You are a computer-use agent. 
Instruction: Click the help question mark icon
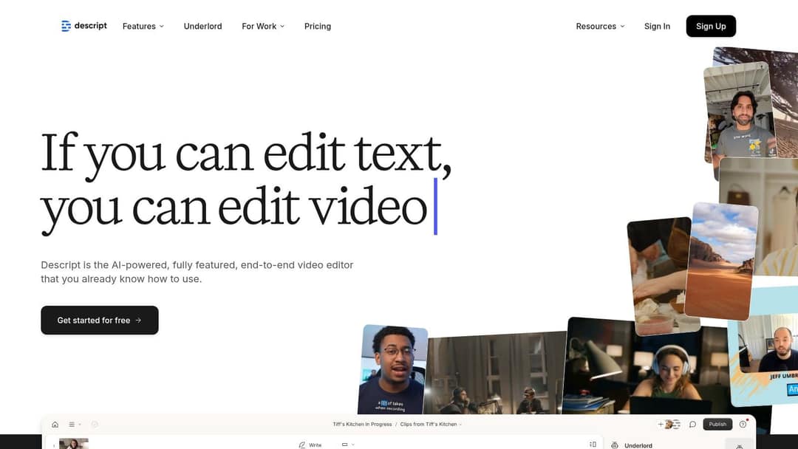743,424
